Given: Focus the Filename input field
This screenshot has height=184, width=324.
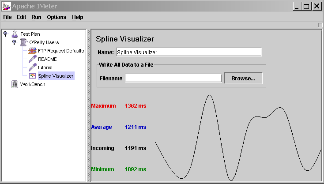Looking at the screenshot, I should tap(173, 78).
